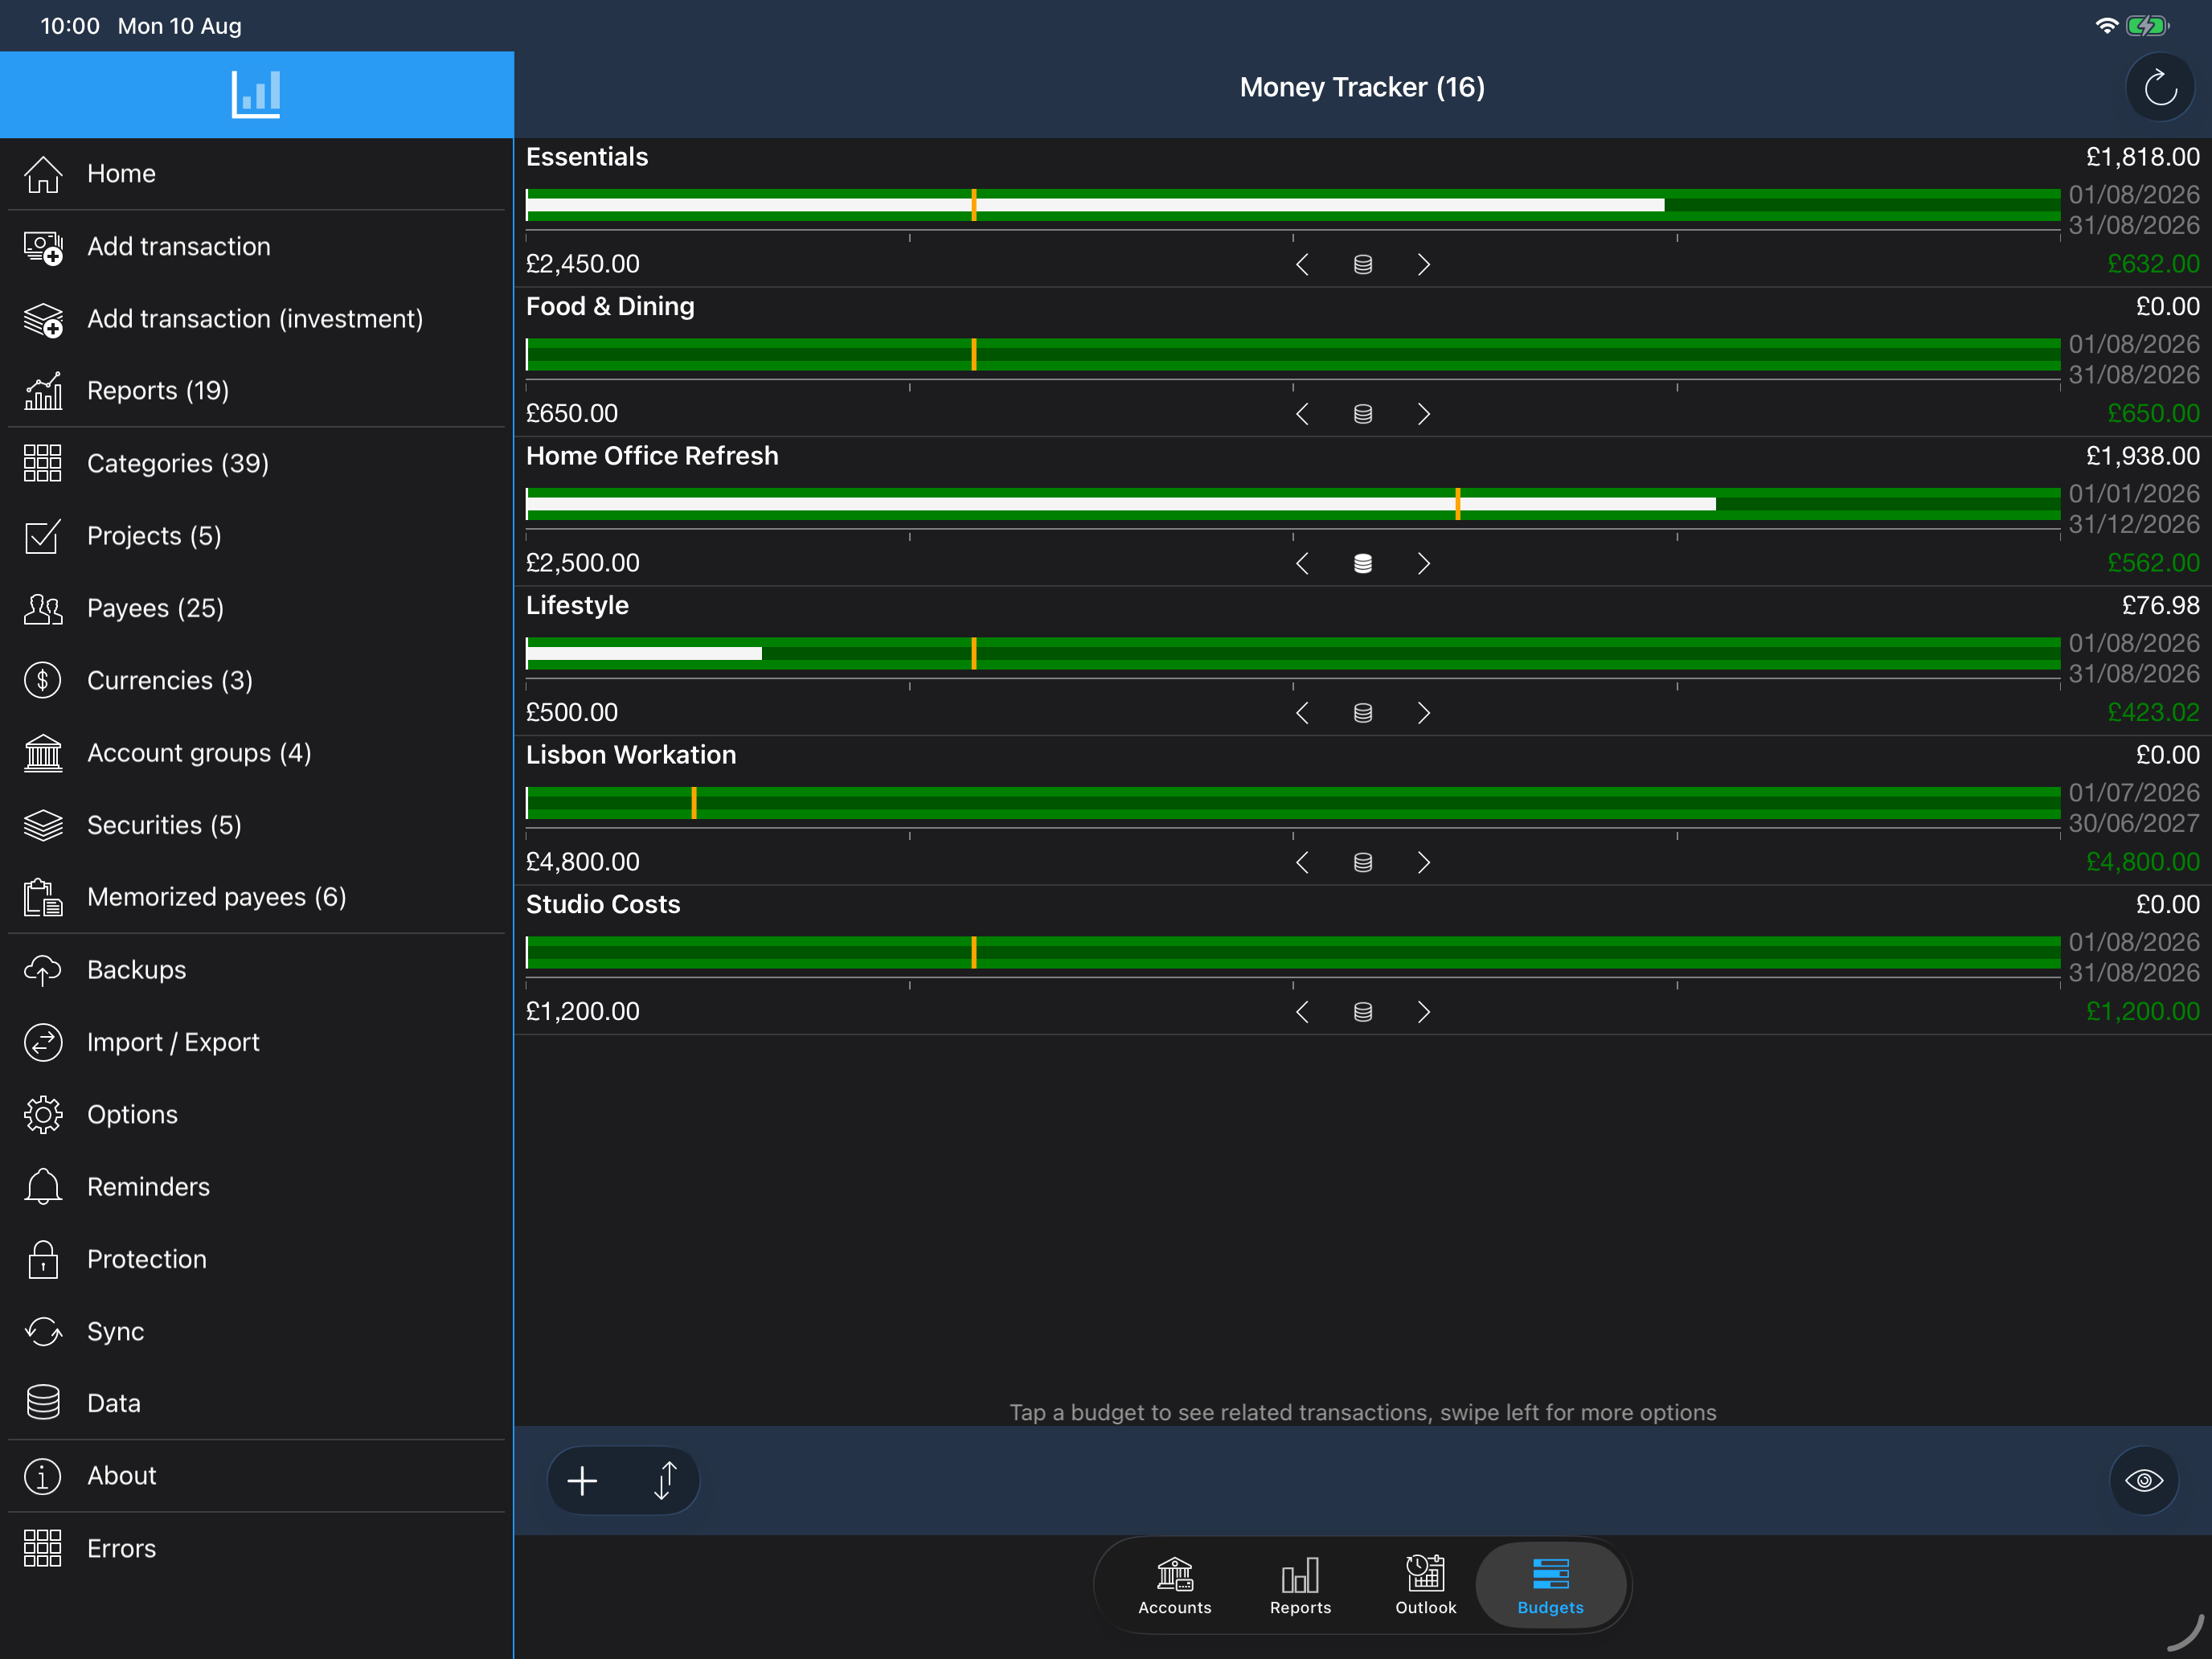Open Studio Costs budget
Viewport: 2212px width, 1659px height.
click(x=1362, y=960)
